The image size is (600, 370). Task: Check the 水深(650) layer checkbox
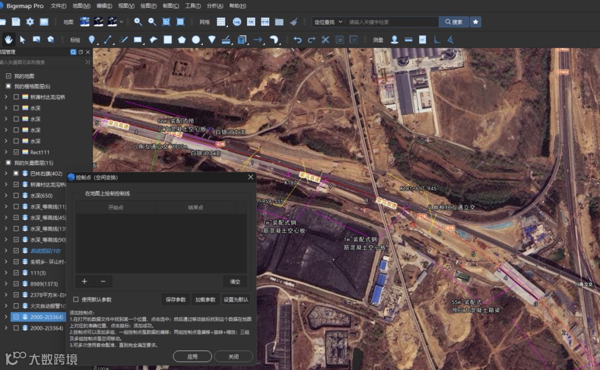tap(16, 196)
